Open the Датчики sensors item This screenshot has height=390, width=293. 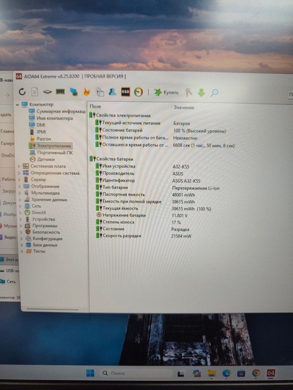(42, 159)
